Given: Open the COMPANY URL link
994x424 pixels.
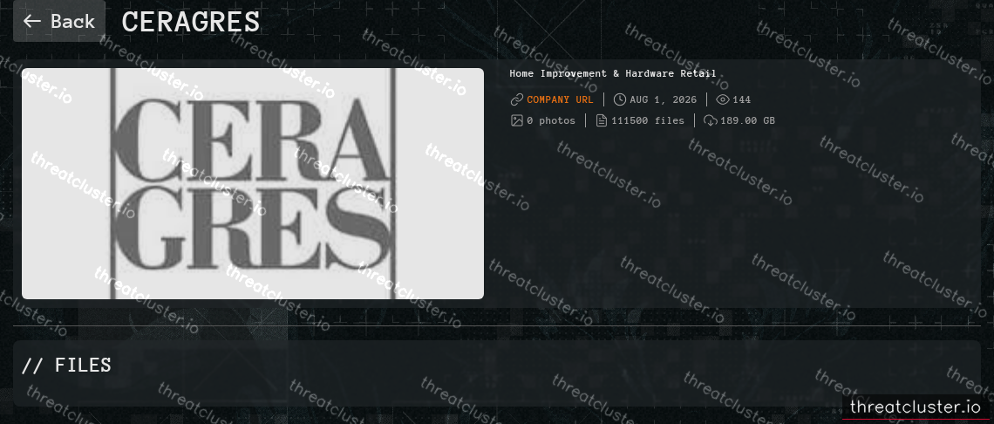Looking at the screenshot, I should [560, 99].
